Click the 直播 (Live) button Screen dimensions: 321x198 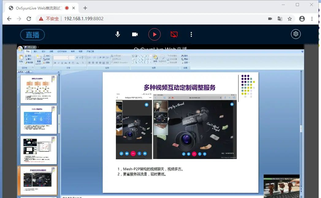pos(32,34)
